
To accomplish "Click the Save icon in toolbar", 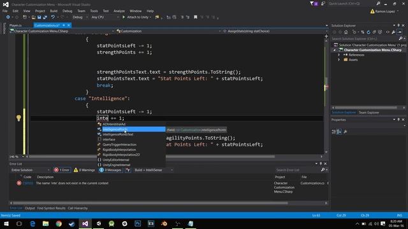I will pyautogui.click(x=39, y=17).
